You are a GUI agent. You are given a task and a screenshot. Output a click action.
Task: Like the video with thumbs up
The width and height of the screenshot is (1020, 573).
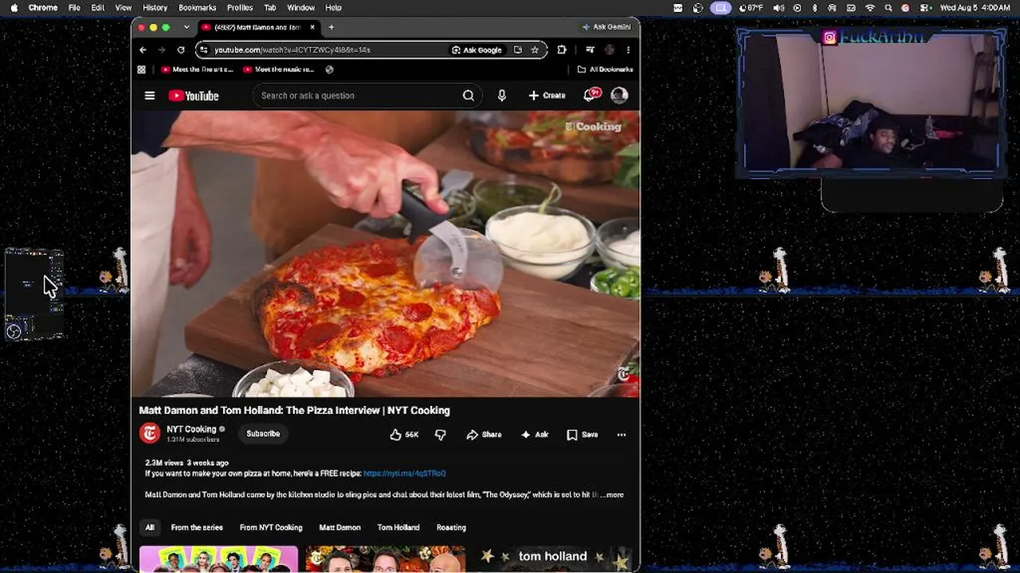404,435
